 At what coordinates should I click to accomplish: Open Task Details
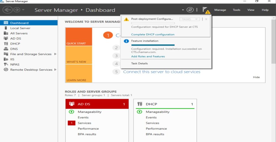(x=139, y=63)
